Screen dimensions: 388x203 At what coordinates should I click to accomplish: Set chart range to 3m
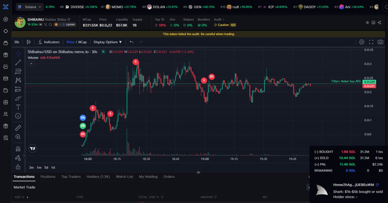pyautogui.click(x=31, y=167)
